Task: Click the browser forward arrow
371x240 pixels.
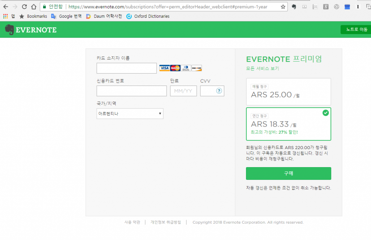Action: [15, 7]
